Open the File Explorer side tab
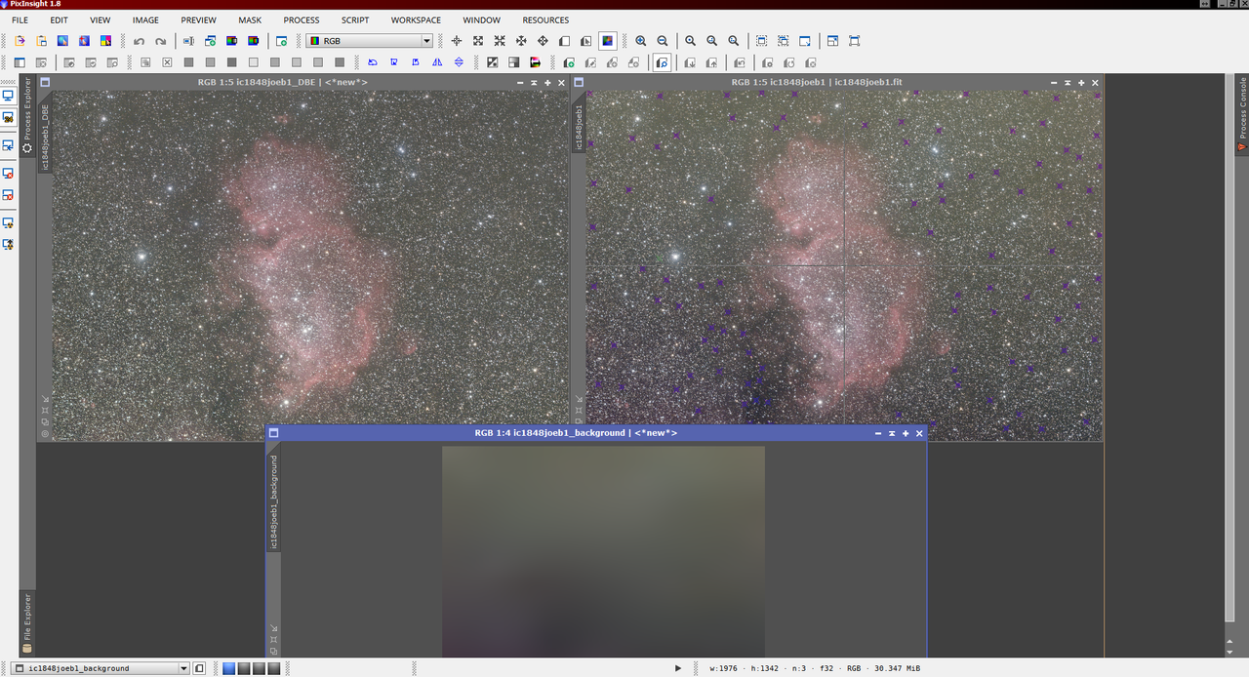Viewport: 1249px width, 677px height. (27, 622)
